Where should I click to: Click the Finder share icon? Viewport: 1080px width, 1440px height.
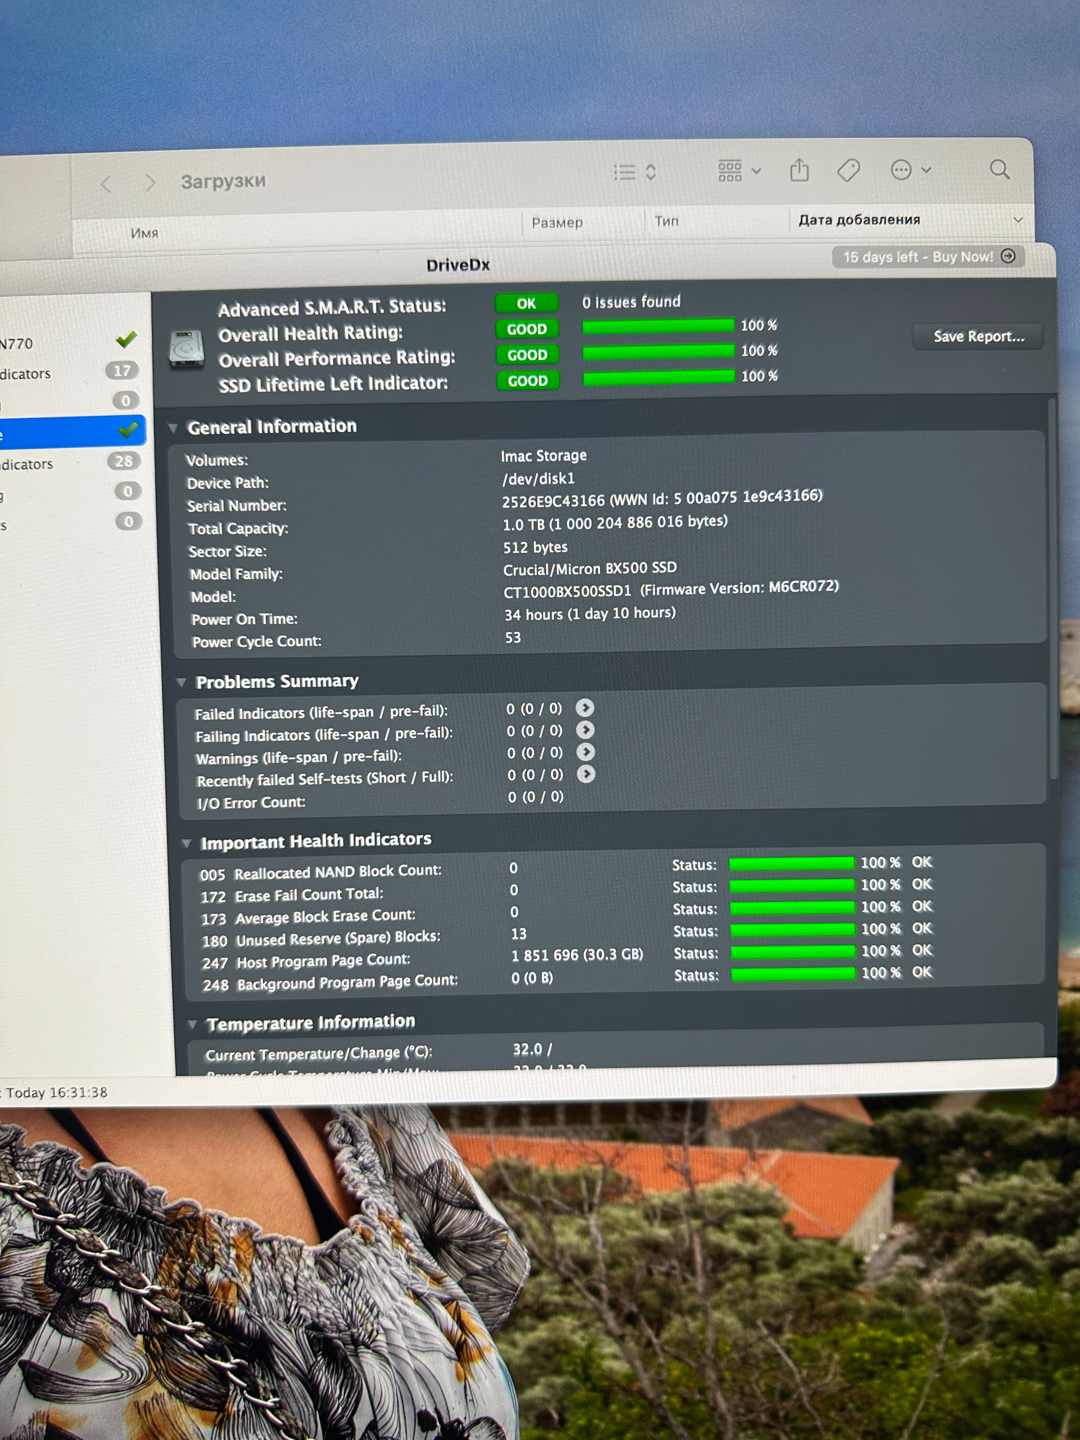799,170
